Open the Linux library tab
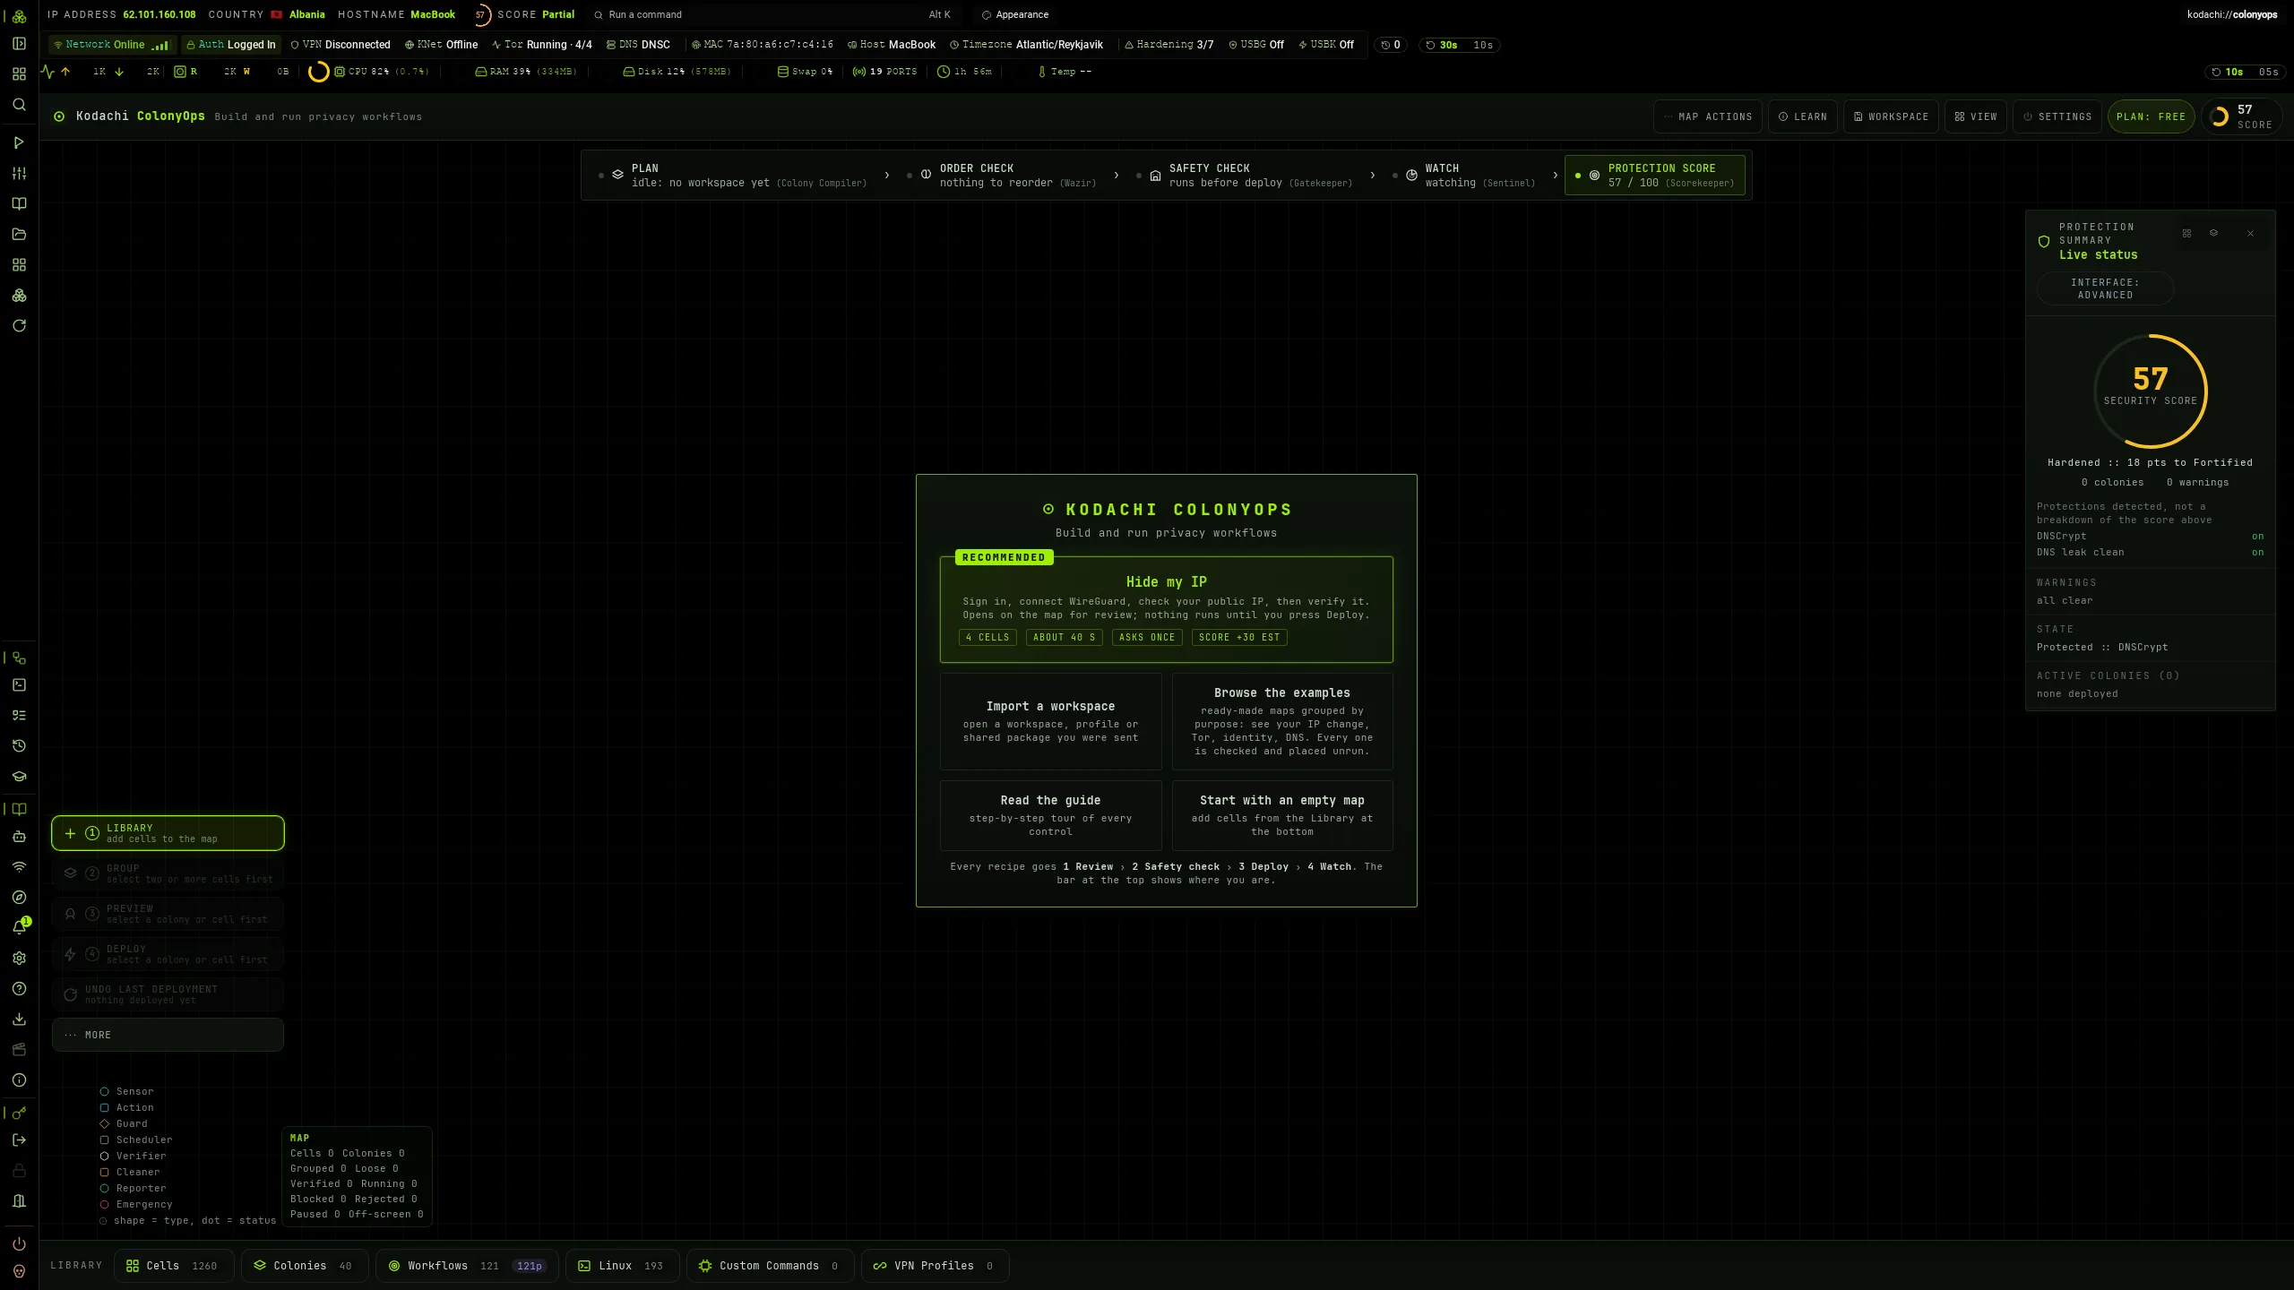Viewport: 2294px width, 1290px height. 622,1266
